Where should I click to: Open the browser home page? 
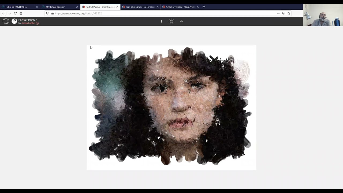(21, 13)
